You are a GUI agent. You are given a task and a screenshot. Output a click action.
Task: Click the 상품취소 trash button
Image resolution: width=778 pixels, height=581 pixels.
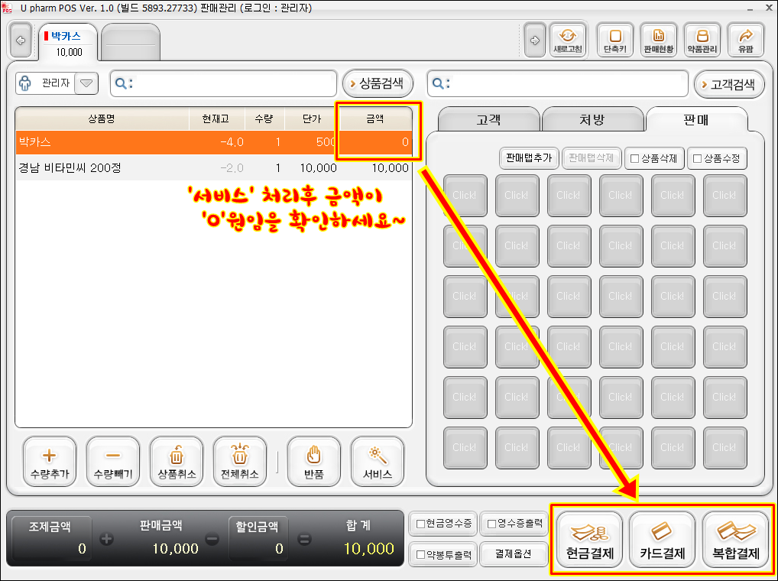[177, 462]
